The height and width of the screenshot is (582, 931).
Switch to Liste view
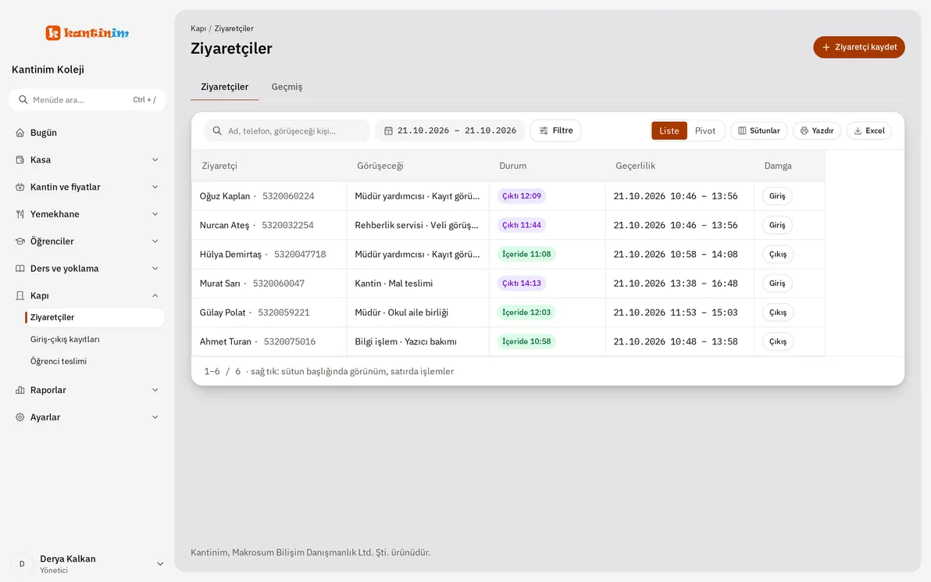(669, 130)
